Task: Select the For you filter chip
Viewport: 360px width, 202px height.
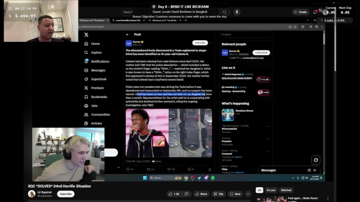Action: tap(271, 190)
